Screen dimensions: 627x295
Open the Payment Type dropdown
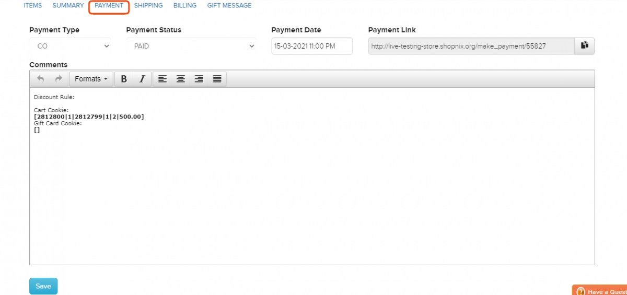tap(71, 46)
